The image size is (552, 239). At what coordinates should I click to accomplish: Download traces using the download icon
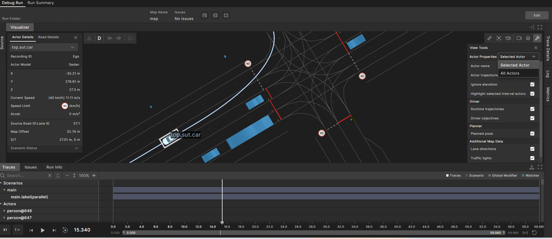[531, 167]
